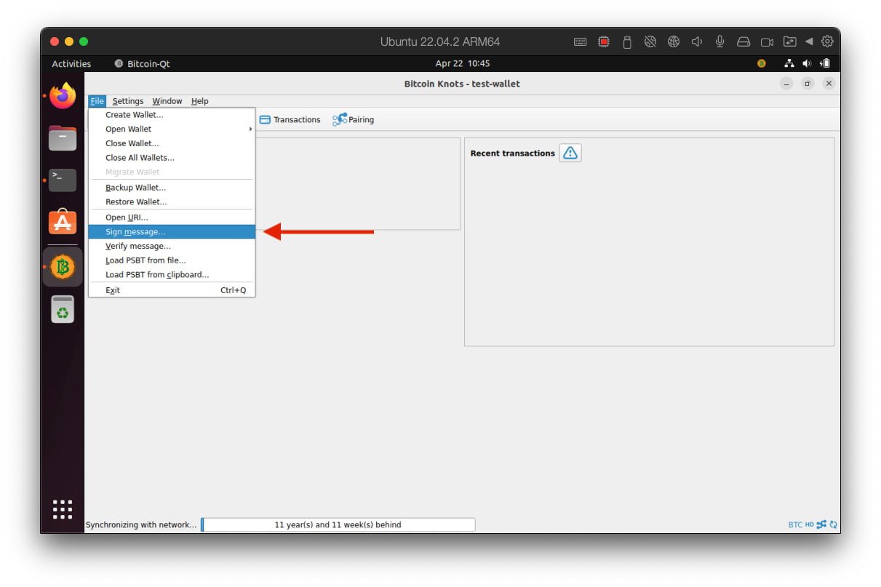The height and width of the screenshot is (587, 881).
Task: Click the Ubuntu battery tray icon
Action: pos(825,63)
